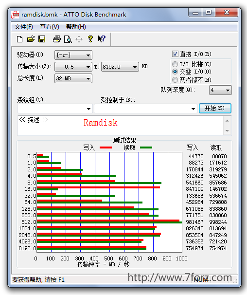Open the 查看(V) menu
Viewport: 247px width, 295px height.
(x=50, y=27)
